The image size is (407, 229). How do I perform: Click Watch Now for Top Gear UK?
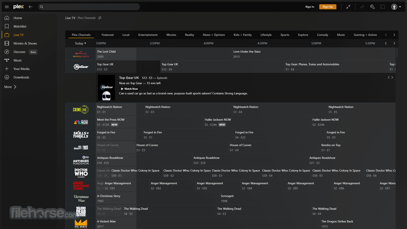coord(129,89)
